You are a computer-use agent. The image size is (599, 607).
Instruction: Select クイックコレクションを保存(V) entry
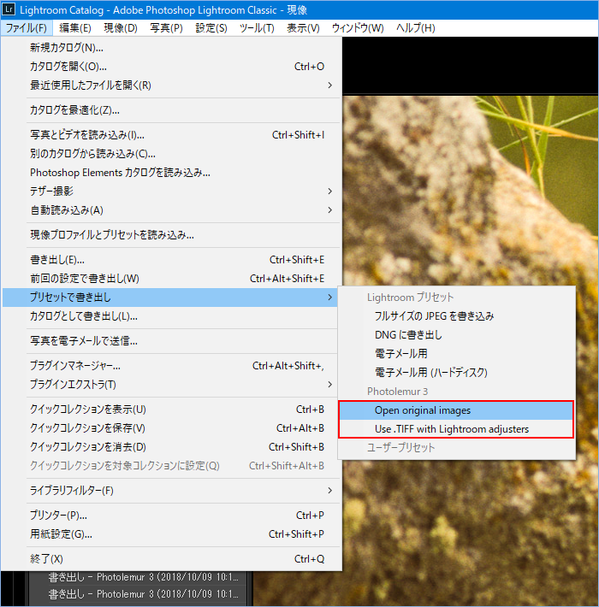(x=171, y=428)
